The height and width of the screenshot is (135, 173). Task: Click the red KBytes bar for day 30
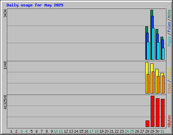point(157,112)
